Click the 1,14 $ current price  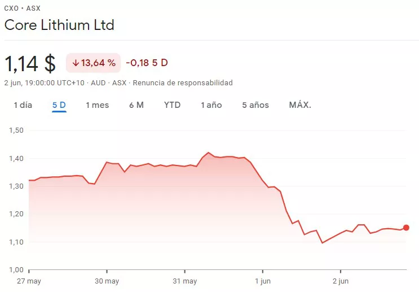tap(30, 63)
